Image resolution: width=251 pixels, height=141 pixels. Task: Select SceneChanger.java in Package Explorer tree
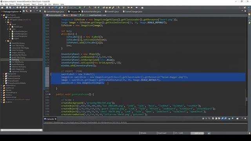[20, 36]
